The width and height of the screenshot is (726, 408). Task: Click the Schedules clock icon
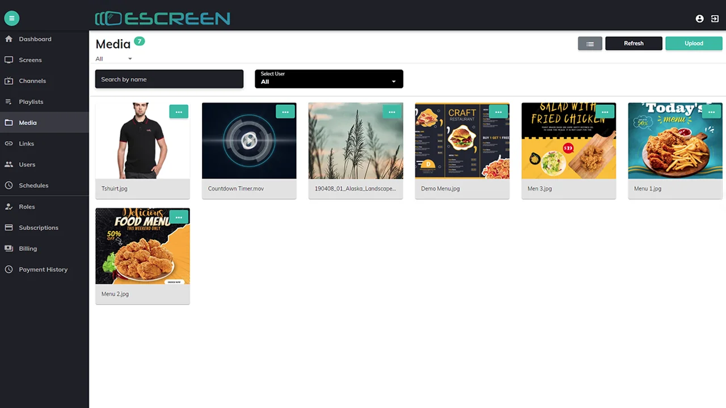pos(9,185)
